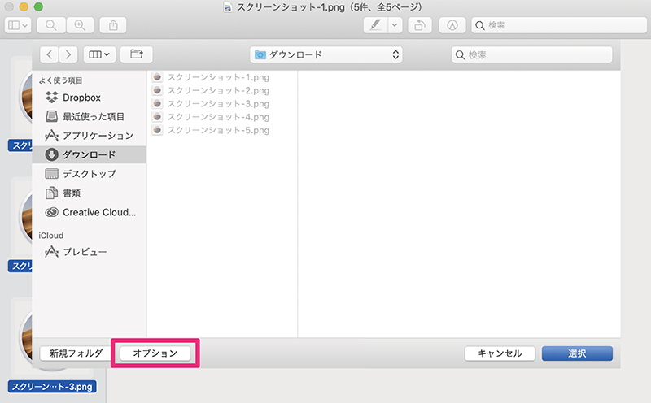This screenshot has height=403, width=651.
Task: Click the zoom out magnifier icon
Action: [51, 25]
